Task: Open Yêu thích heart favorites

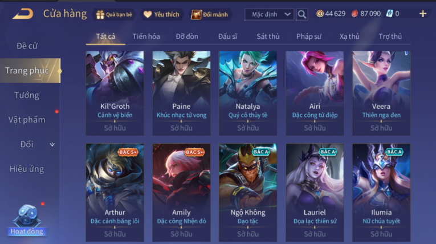Action: coord(148,14)
